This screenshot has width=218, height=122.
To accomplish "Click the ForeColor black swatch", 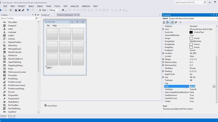I will click(x=191, y=32).
